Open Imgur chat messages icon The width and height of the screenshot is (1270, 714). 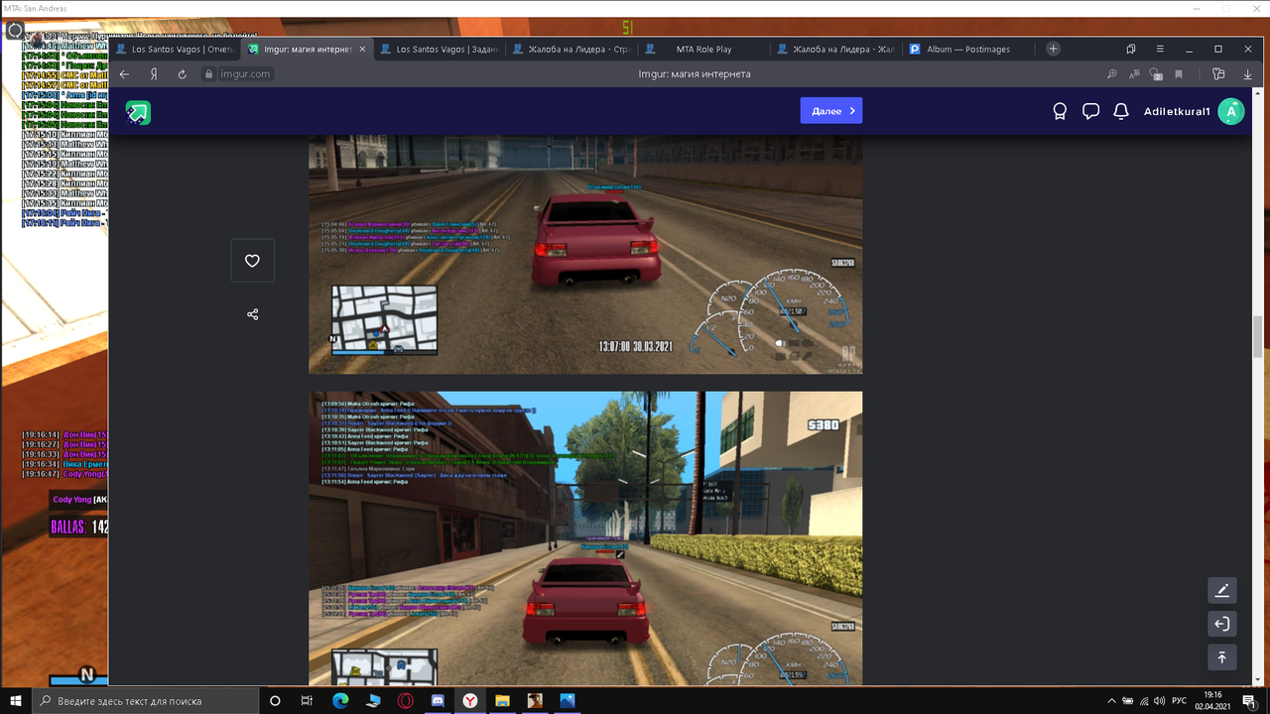[x=1090, y=112]
